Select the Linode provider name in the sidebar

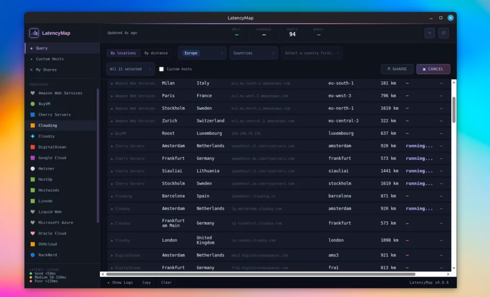[x=45, y=201]
